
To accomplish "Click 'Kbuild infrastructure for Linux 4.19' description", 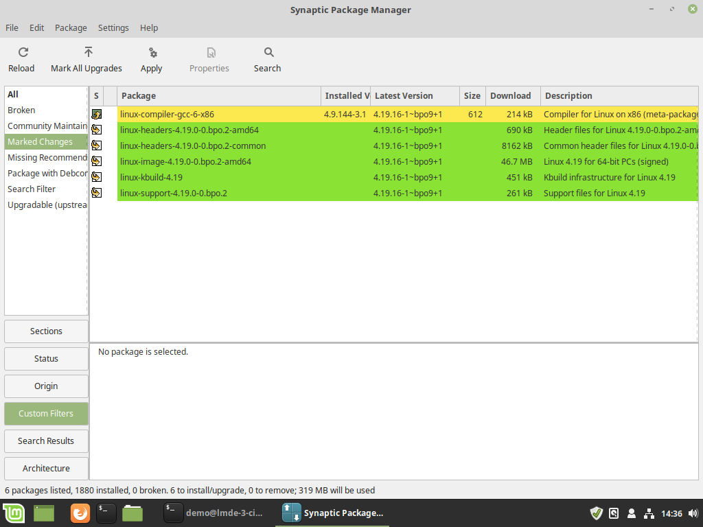I will coord(610,177).
